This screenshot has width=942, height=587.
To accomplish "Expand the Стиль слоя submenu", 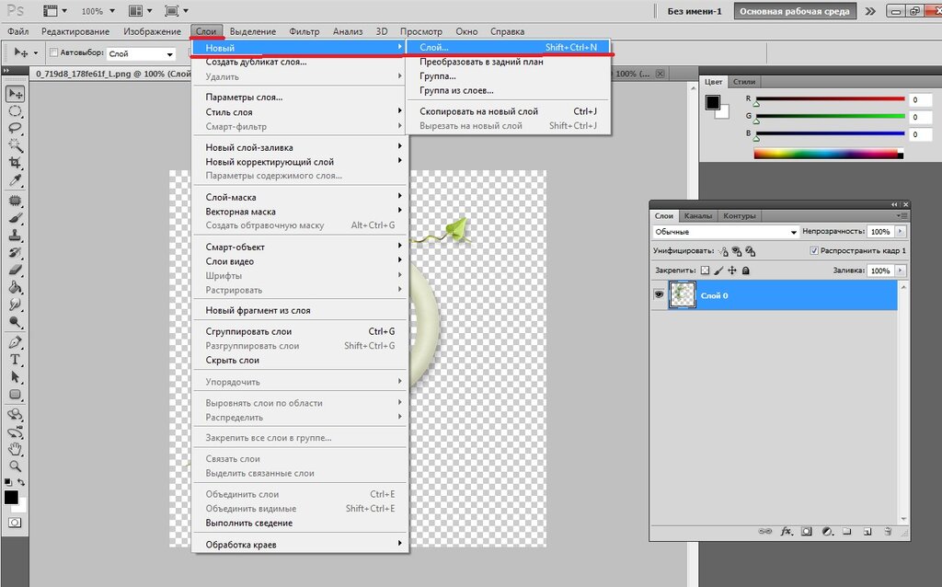I will click(299, 111).
